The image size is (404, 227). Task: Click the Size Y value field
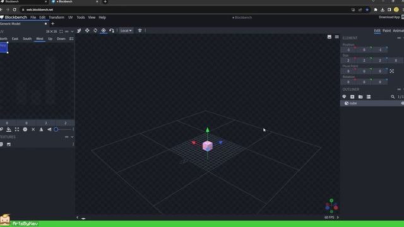(364, 61)
